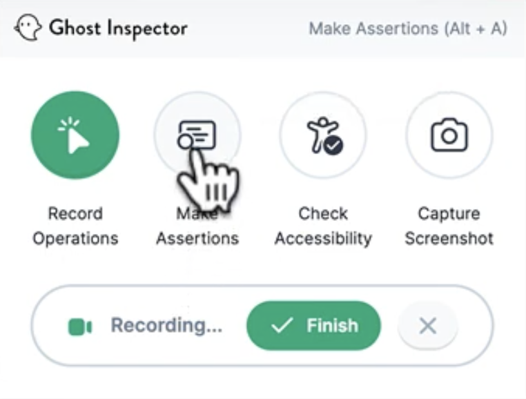Click the Capture Screenshot label
Image resolution: width=526 pixels, height=399 pixels.
tap(449, 226)
